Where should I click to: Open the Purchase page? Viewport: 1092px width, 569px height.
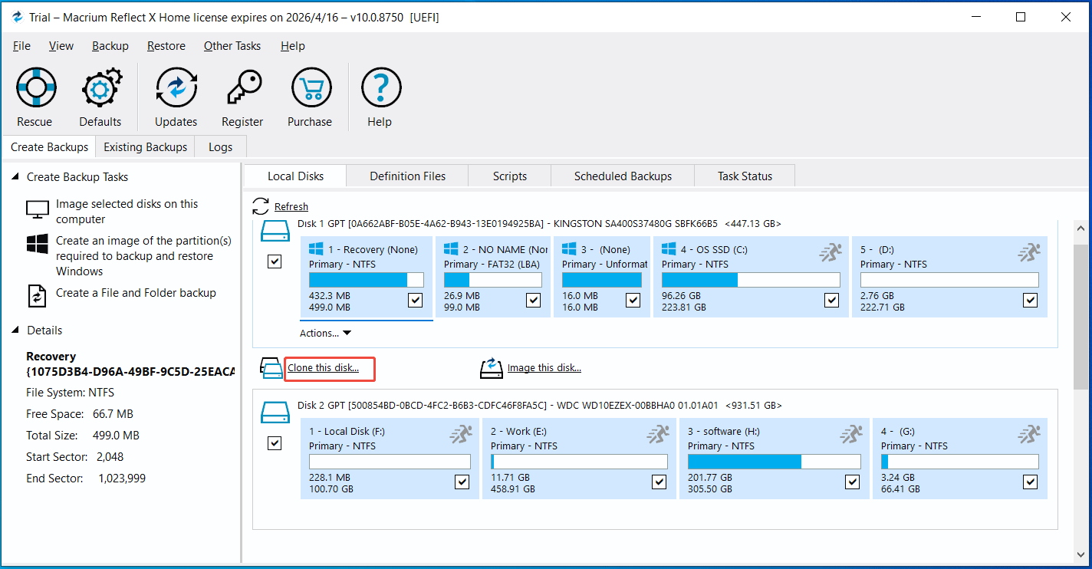310,96
